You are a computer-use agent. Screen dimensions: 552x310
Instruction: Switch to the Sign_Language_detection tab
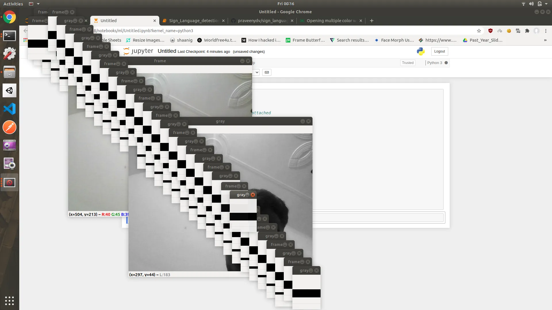click(193, 21)
